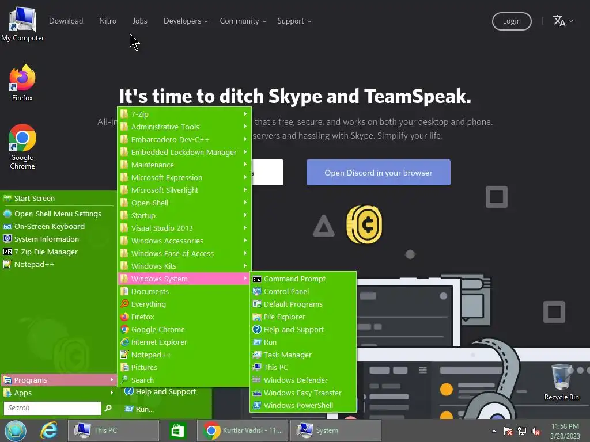Open Notepad++ from Programs menu
Image resolution: width=590 pixels, height=442 pixels.
pos(184,355)
